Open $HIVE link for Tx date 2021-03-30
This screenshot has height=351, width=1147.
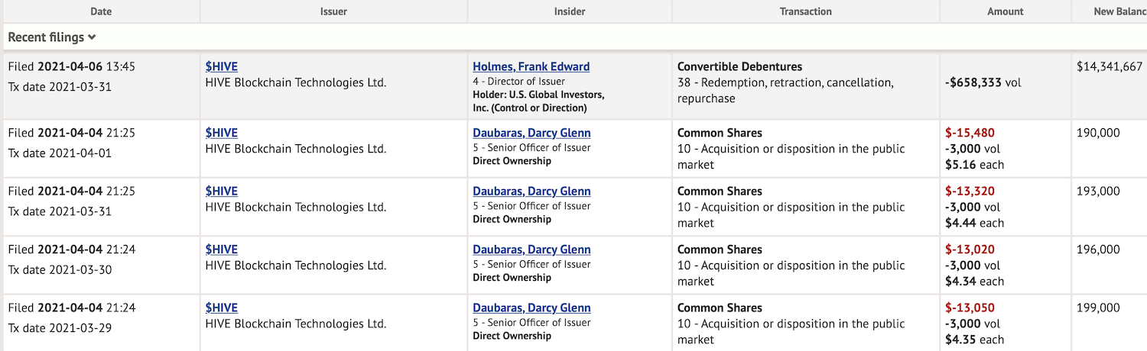tap(222, 250)
